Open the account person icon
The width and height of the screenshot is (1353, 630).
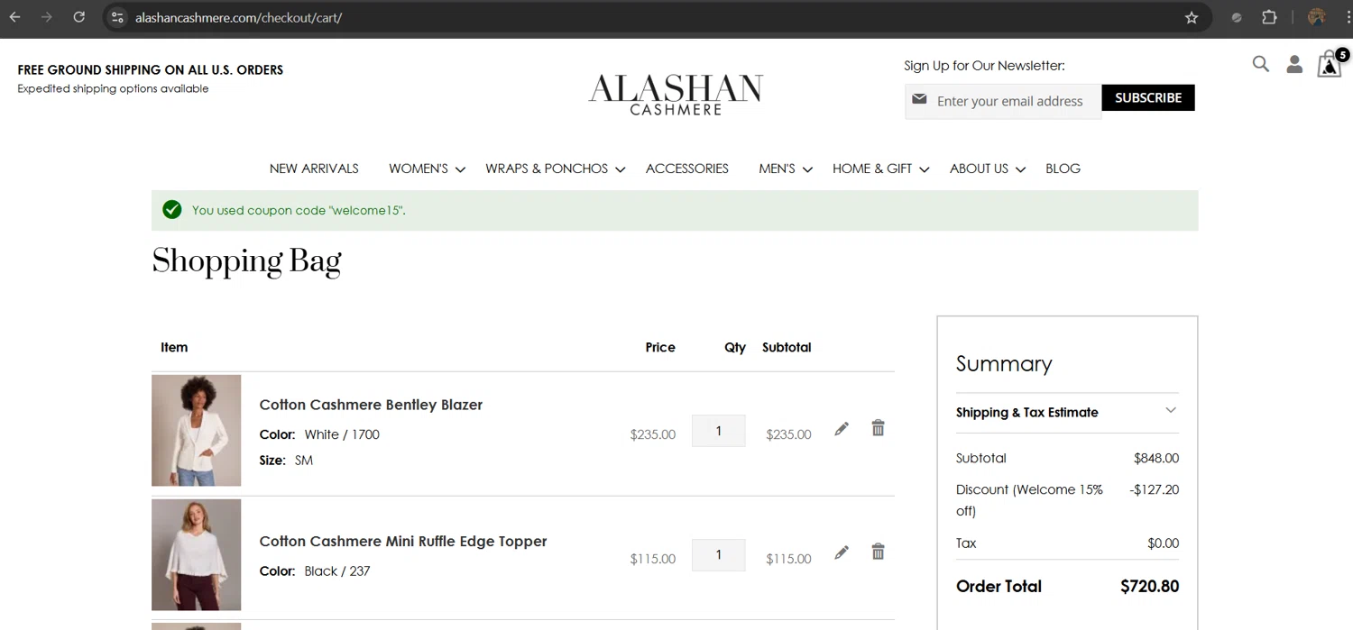1294,64
